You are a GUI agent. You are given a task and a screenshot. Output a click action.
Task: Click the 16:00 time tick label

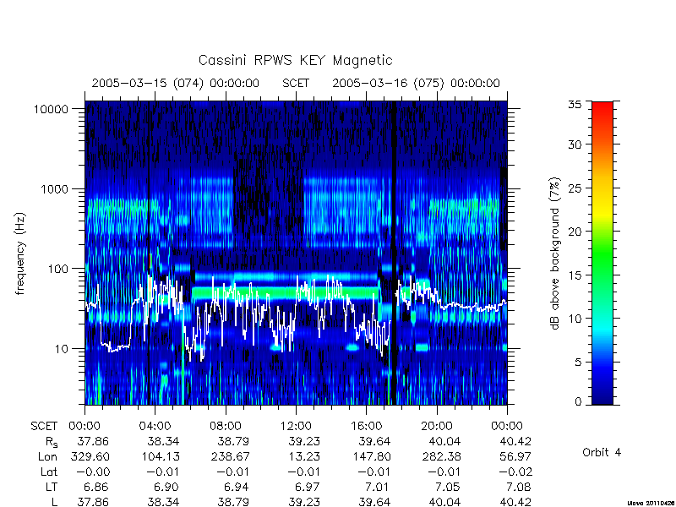pos(366,426)
